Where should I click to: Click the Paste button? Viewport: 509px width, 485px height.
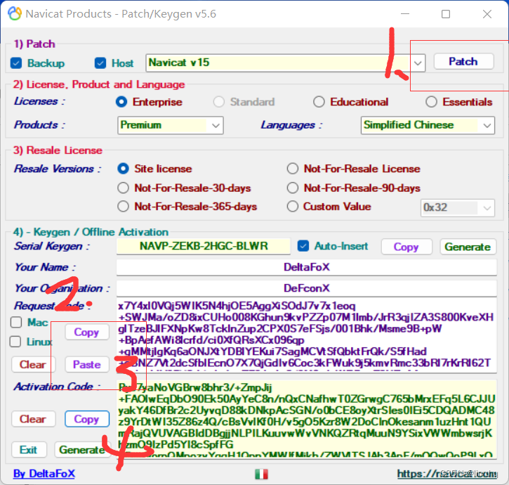coord(86,364)
